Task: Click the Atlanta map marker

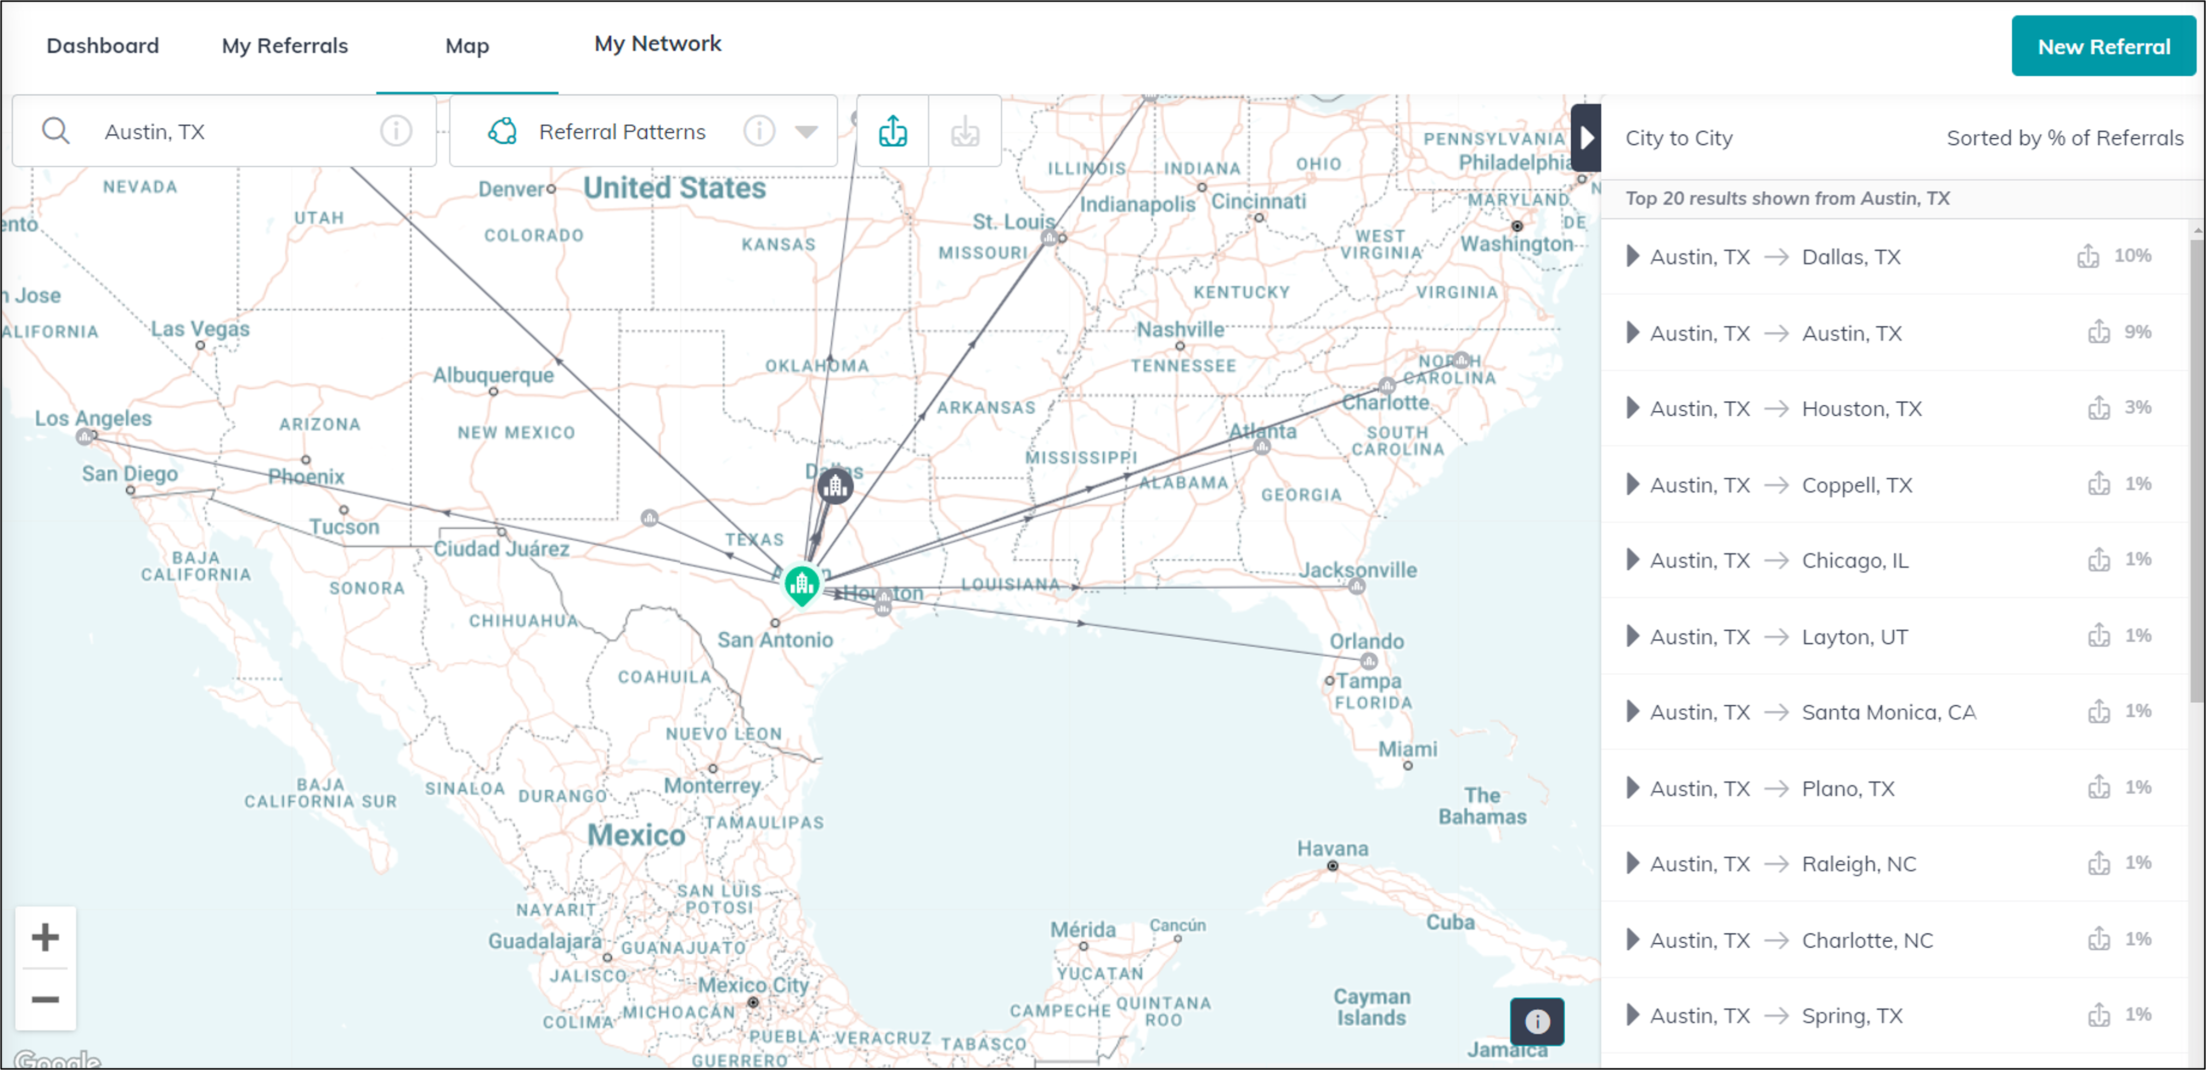Action: (x=1262, y=447)
